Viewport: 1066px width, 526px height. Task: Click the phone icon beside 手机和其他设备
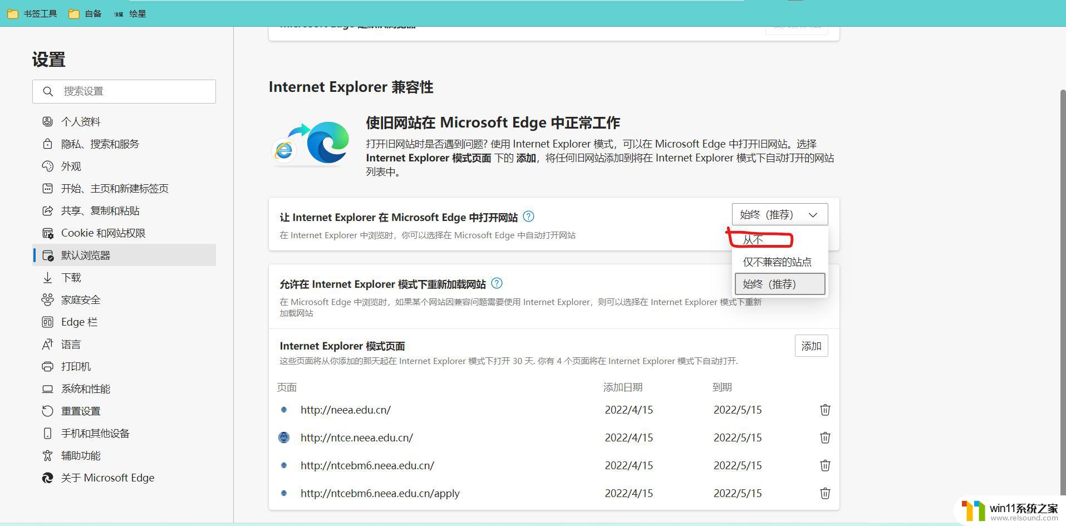point(48,433)
